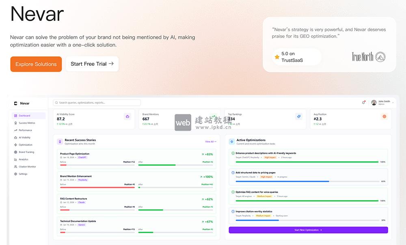Open Settings in the sidebar
This screenshot has width=406, height=245.
[x=23, y=174]
